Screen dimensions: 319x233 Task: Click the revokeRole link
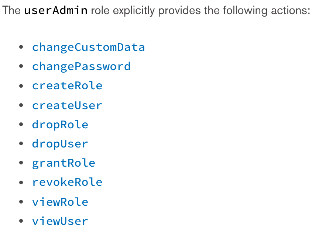(x=67, y=182)
